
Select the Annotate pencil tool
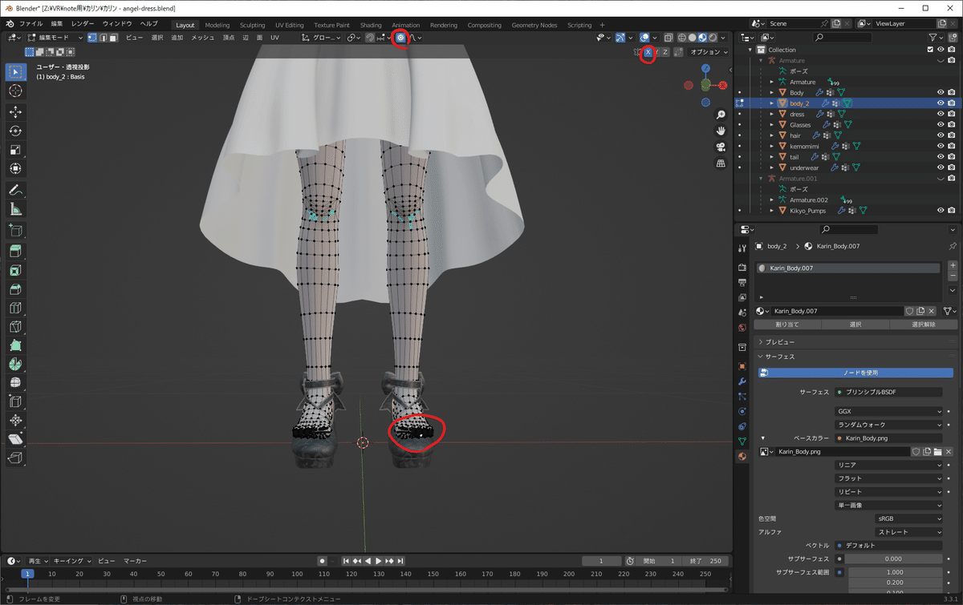coord(15,190)
